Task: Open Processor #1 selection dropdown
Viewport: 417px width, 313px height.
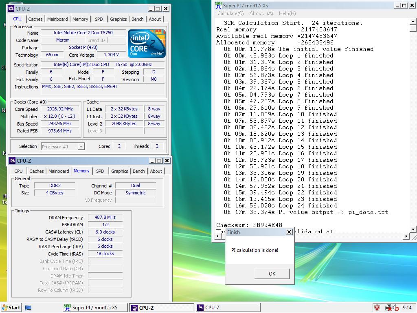Action: click(81, 146)
